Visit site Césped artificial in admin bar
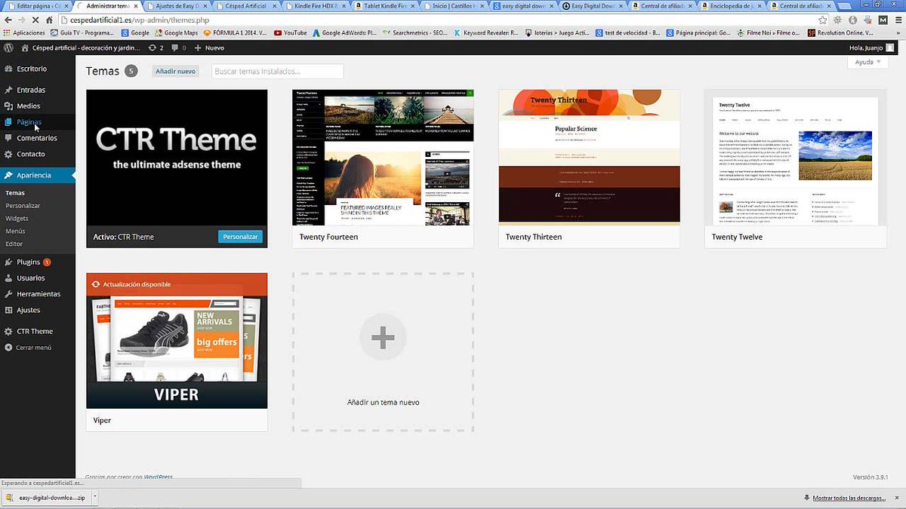 tap(81, 48)
